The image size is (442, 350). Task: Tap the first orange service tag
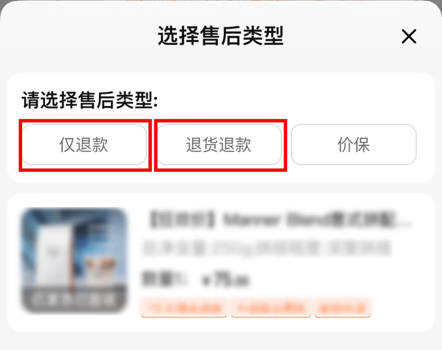click(x=184, y=308)
